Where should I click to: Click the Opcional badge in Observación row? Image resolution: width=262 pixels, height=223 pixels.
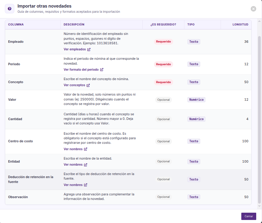click(163, 197)
